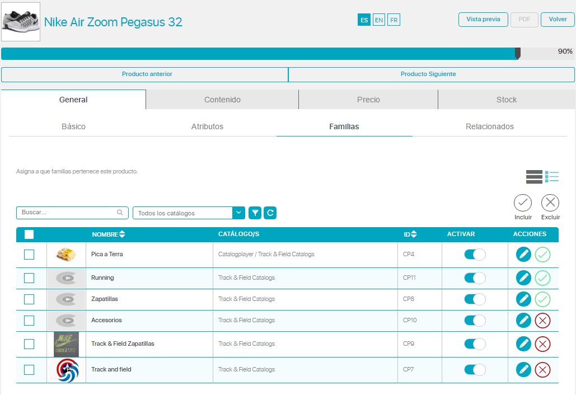Select the Familias subtab
Viewport: 576px width, 395px height.
(344, 126)
